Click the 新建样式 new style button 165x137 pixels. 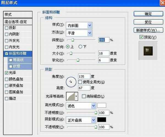coord(147,30)
